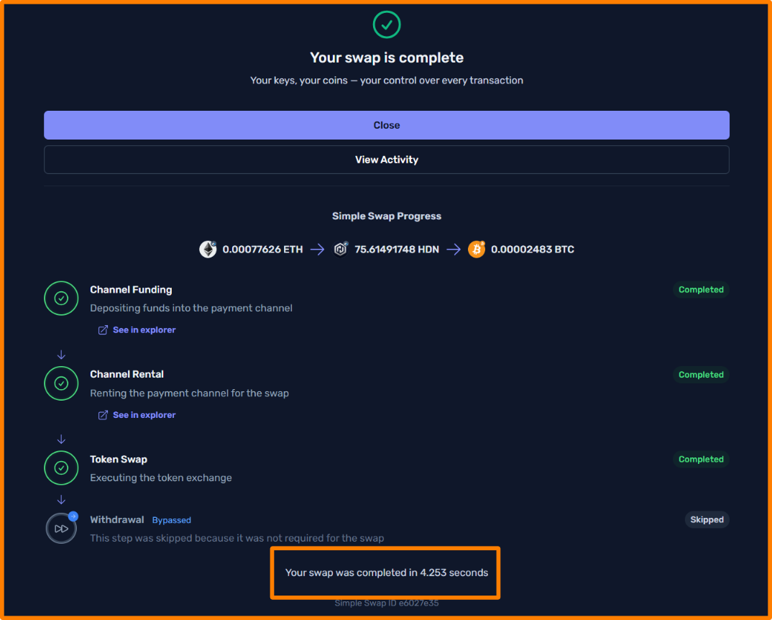Click the Withdrawal step title
The height and width of the screenshot is (620, 772).
[116, 519]
